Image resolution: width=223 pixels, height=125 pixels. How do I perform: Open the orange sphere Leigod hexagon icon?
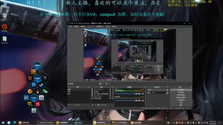(x=30, y=91)
